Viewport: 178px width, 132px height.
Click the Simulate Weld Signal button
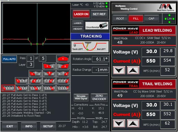(81, 97)
